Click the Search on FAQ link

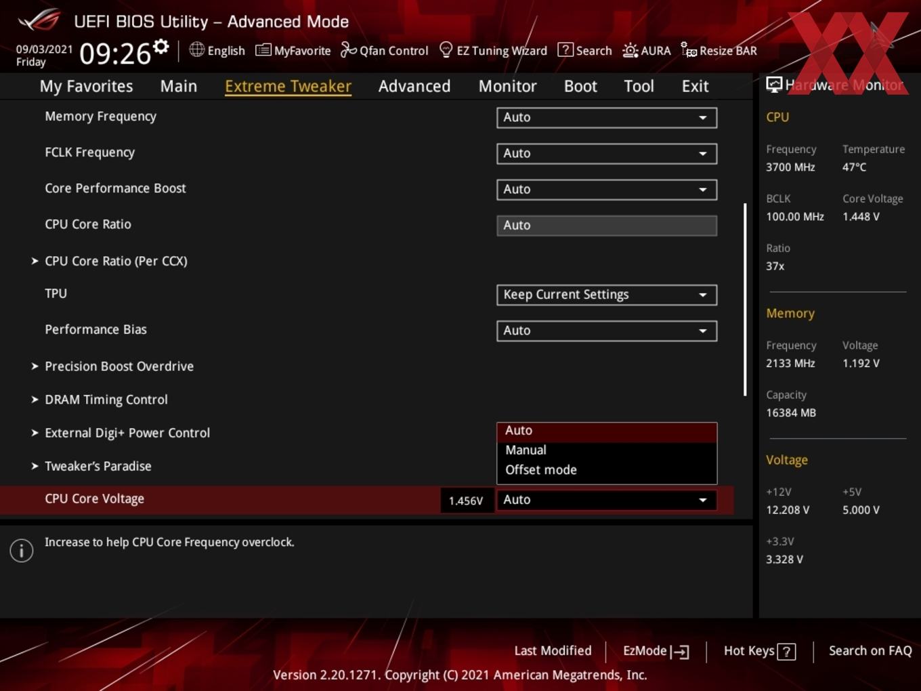point(870,651)
